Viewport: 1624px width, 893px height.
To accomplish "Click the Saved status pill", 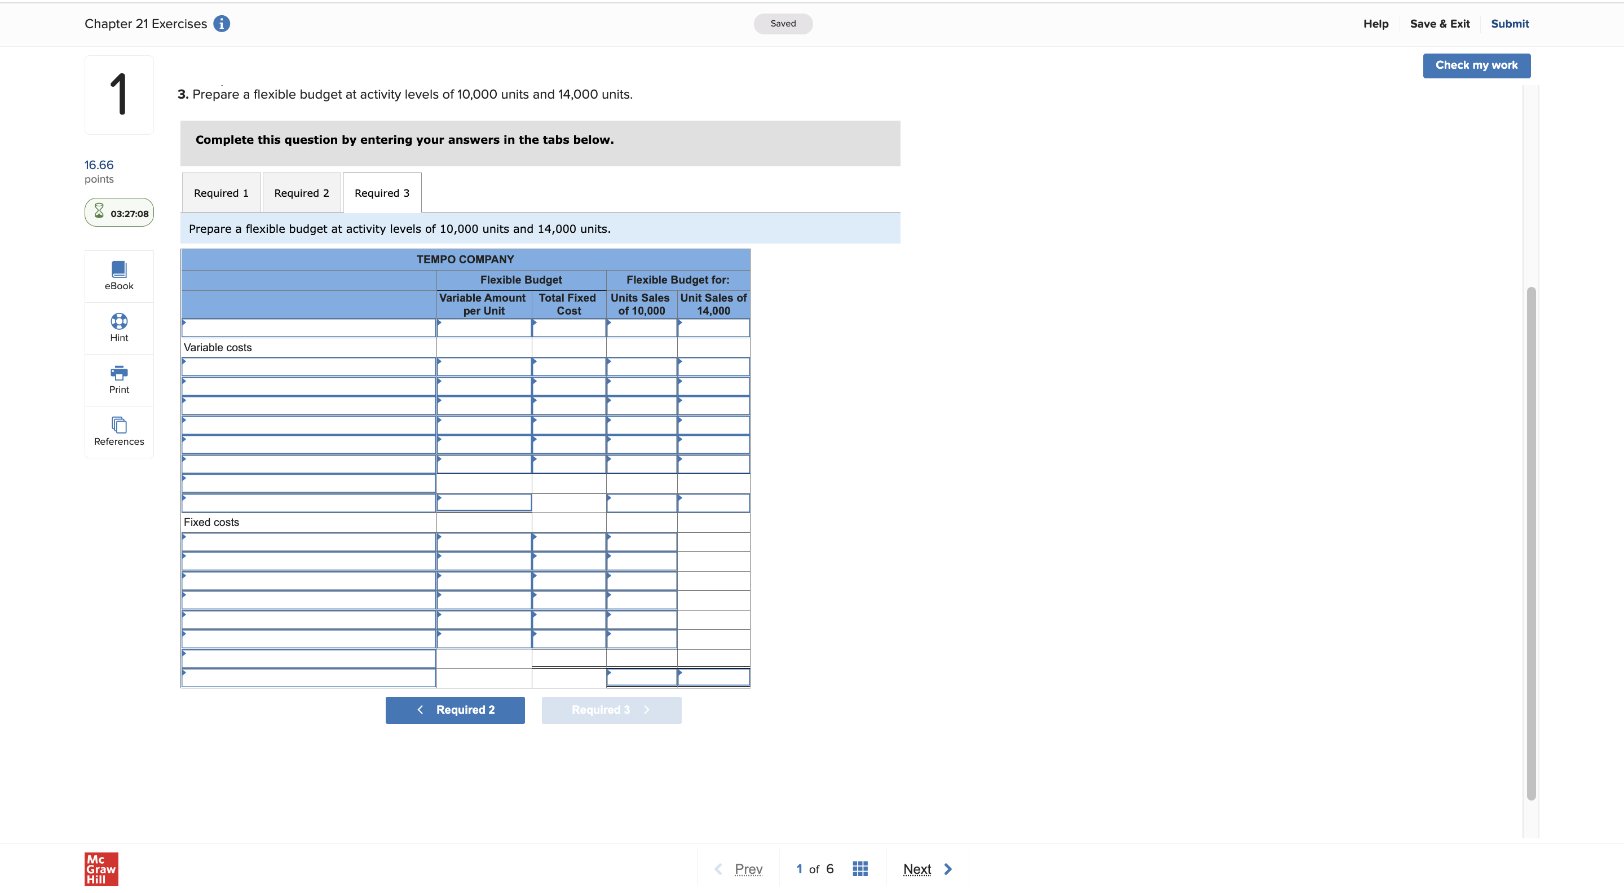I will pyautogui.click(x=783, y=23).
